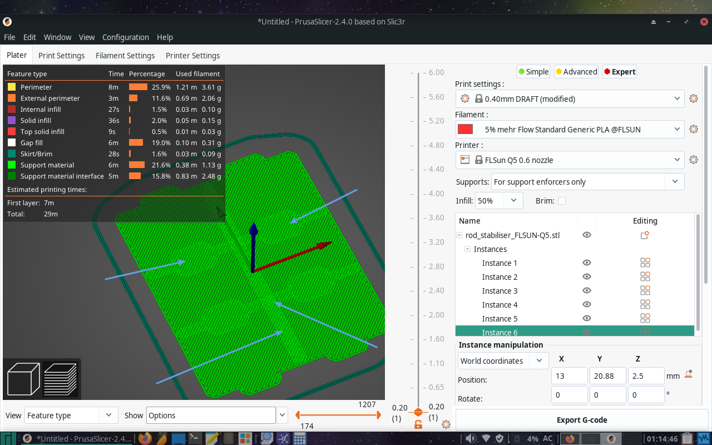Collapse the Instances tree node

coord(467,249)
